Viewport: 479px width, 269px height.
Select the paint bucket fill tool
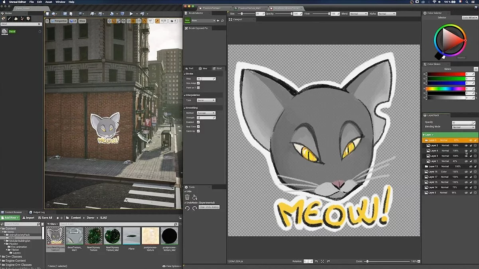click(194, 197)
